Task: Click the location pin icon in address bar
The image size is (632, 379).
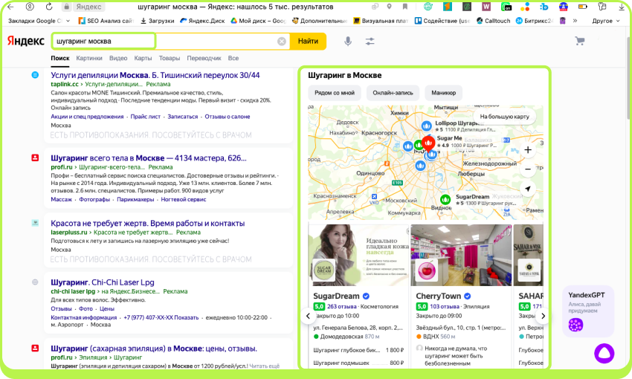Action: tap(389, 7)
